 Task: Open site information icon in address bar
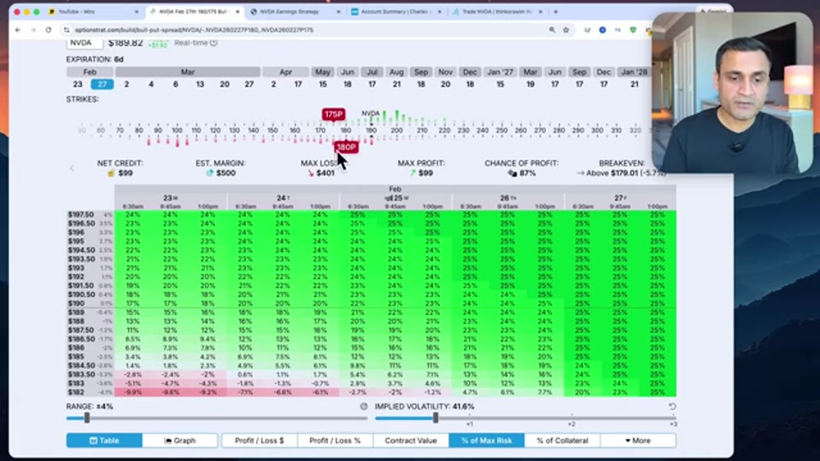(x=67, y=31)
